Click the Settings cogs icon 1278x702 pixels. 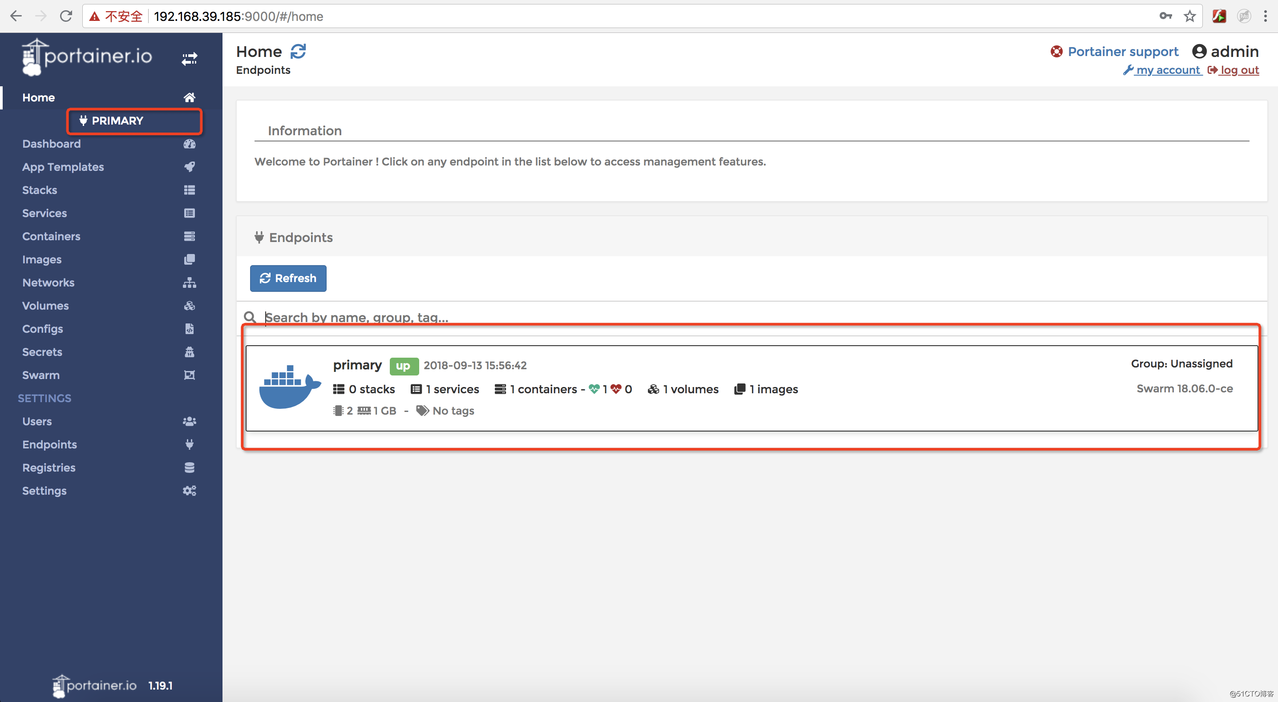coord(189,491)
